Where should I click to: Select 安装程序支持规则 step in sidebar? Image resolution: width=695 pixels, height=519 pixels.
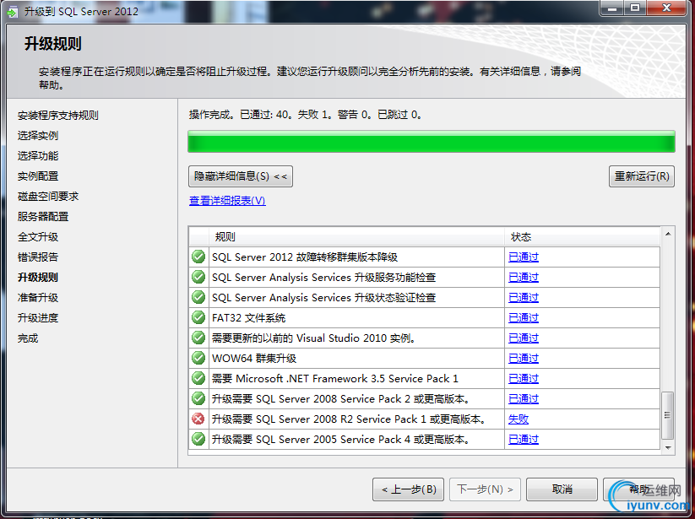tap(58, 116)
